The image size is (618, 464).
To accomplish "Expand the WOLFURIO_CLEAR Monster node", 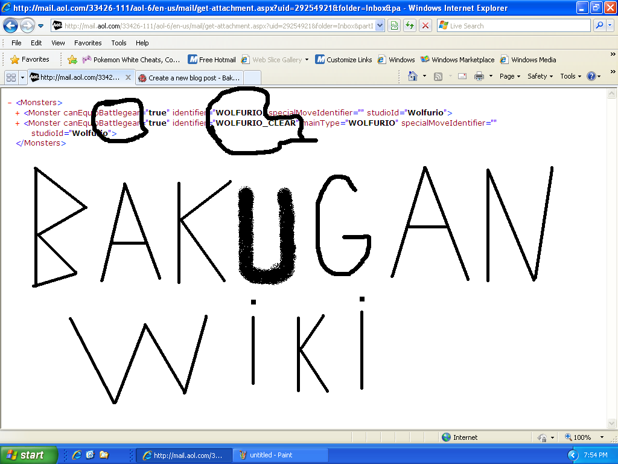I will point(18,123).
